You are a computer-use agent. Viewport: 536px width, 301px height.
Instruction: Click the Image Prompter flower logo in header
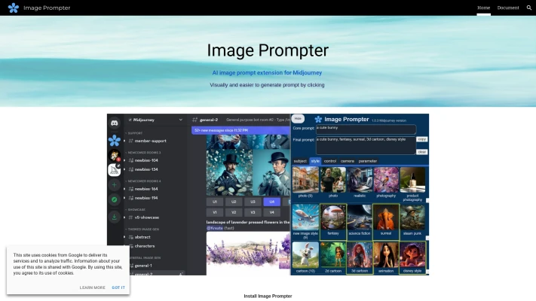pyautogui.click(x=14, y=8)
